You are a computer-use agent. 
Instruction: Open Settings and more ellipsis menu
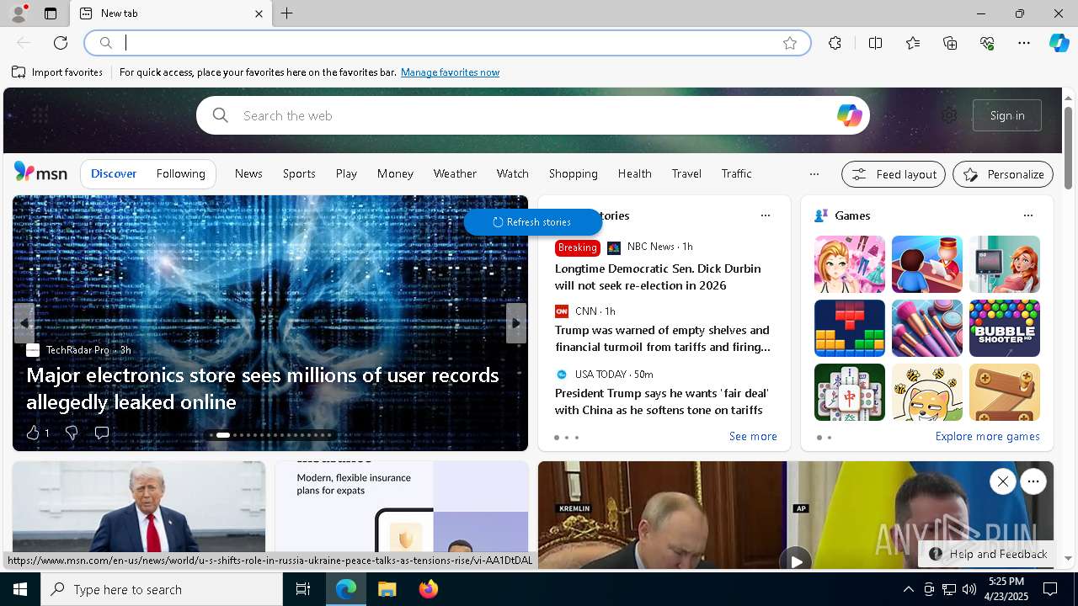coord(1024,43)
